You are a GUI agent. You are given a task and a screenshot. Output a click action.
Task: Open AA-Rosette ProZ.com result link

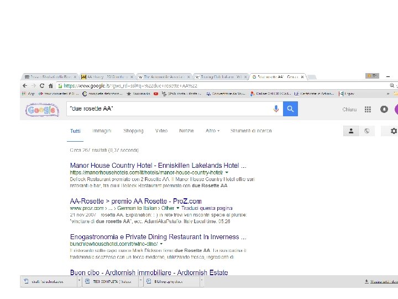135,201
